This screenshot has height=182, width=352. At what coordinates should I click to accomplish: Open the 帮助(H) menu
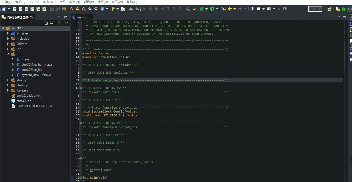132,2
